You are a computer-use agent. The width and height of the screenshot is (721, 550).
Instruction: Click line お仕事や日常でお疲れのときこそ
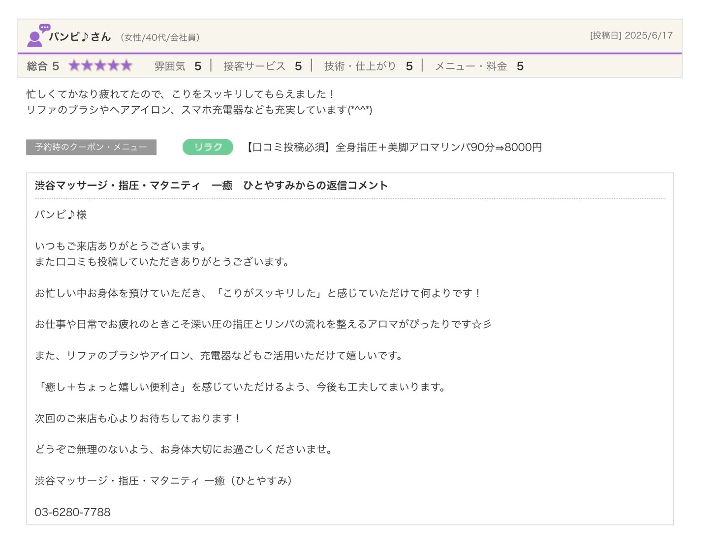[263, 324]
